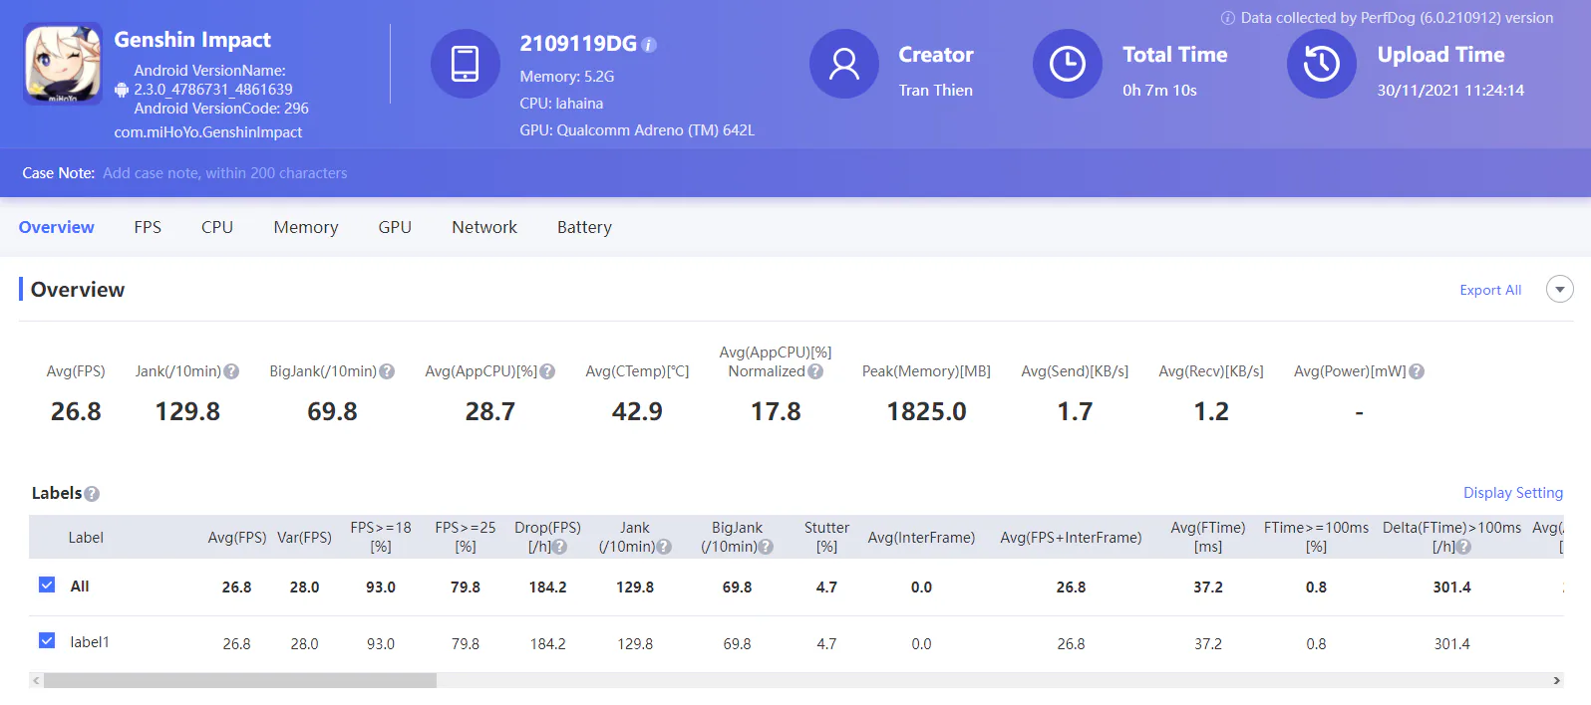The height and width of the screenshot is (705, 1591).
Task: Switch to the CPU tab
Action: click(x=217, y=227)
